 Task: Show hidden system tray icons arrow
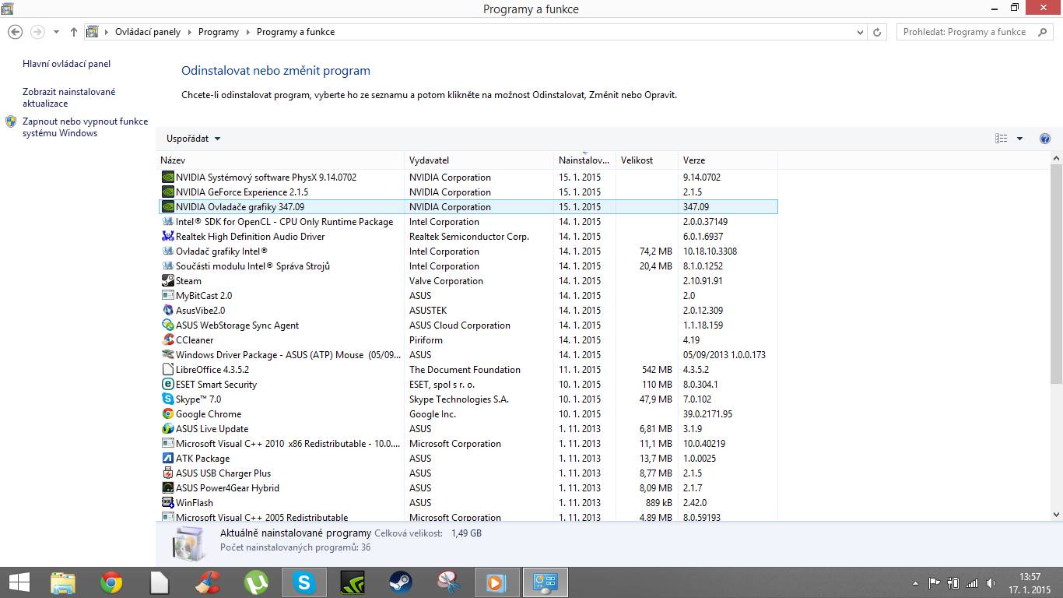916,583
